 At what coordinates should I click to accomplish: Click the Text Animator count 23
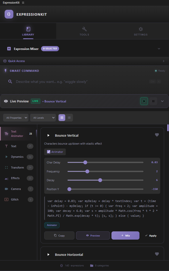[31, 134]
